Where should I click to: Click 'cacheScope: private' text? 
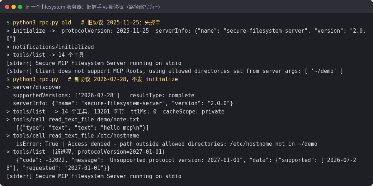pyautogui.click(x=194, y=111)
